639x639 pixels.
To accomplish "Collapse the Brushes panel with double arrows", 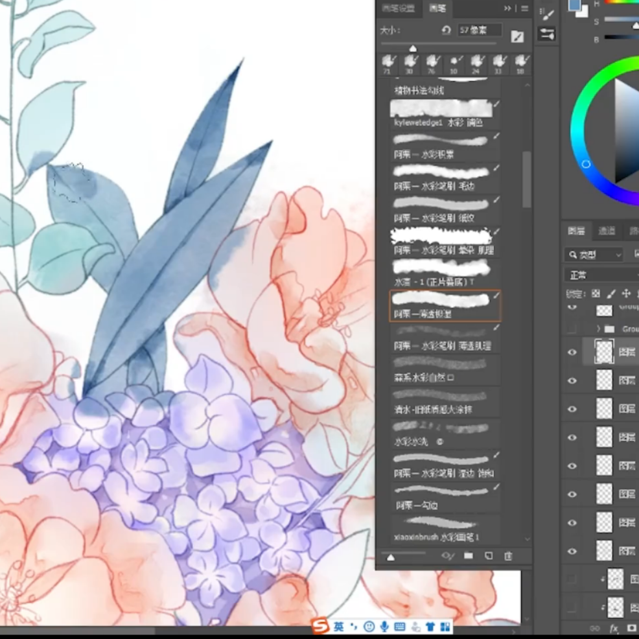I will pos(507,8).
